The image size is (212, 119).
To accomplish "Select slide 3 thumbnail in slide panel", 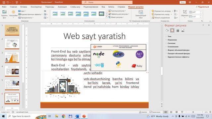I will (12, 58).
